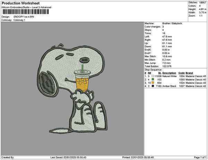Click the stitches count '18957'

pos(202,2)
